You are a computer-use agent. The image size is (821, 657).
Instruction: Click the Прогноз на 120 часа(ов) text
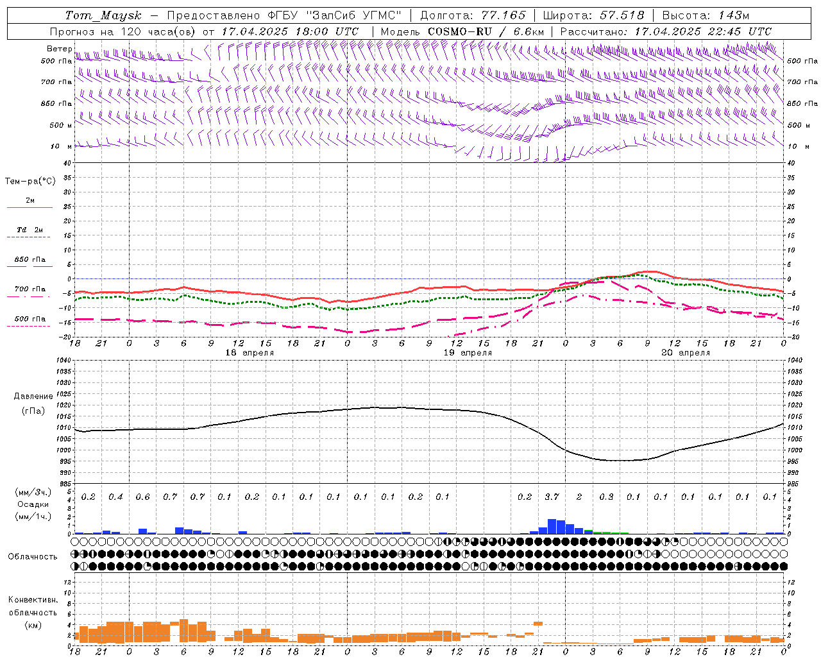tap(122, 31)
